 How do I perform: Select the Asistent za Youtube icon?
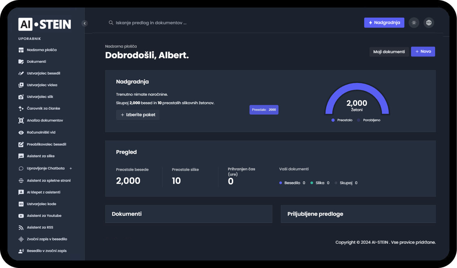coord(21,216)
